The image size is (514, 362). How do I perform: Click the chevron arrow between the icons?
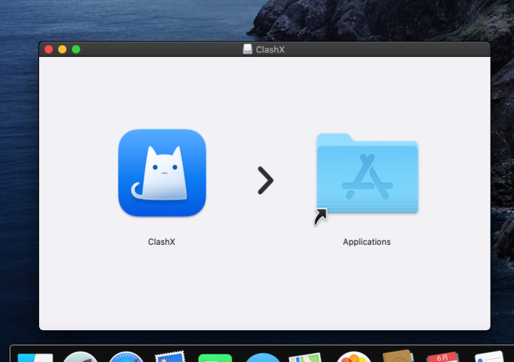pyautogui.click(x=265, y=180)
